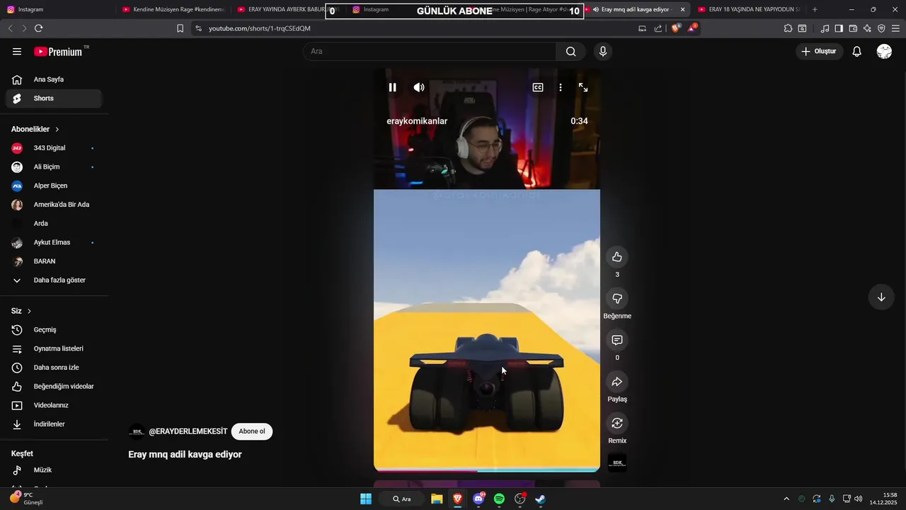Open Müzik under Keşfet
Image resolution: width=906 pixels, height=510 pixels.
54,470
